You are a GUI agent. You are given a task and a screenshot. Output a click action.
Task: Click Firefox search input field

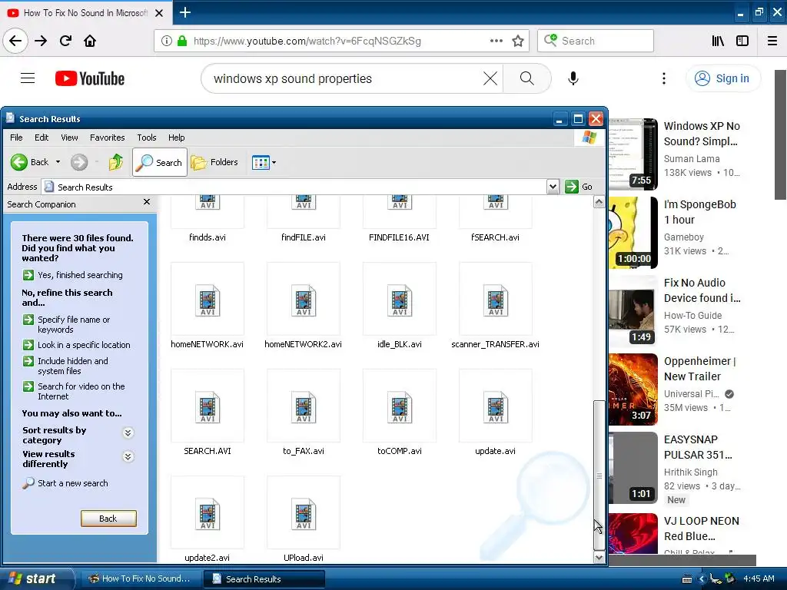596,41
